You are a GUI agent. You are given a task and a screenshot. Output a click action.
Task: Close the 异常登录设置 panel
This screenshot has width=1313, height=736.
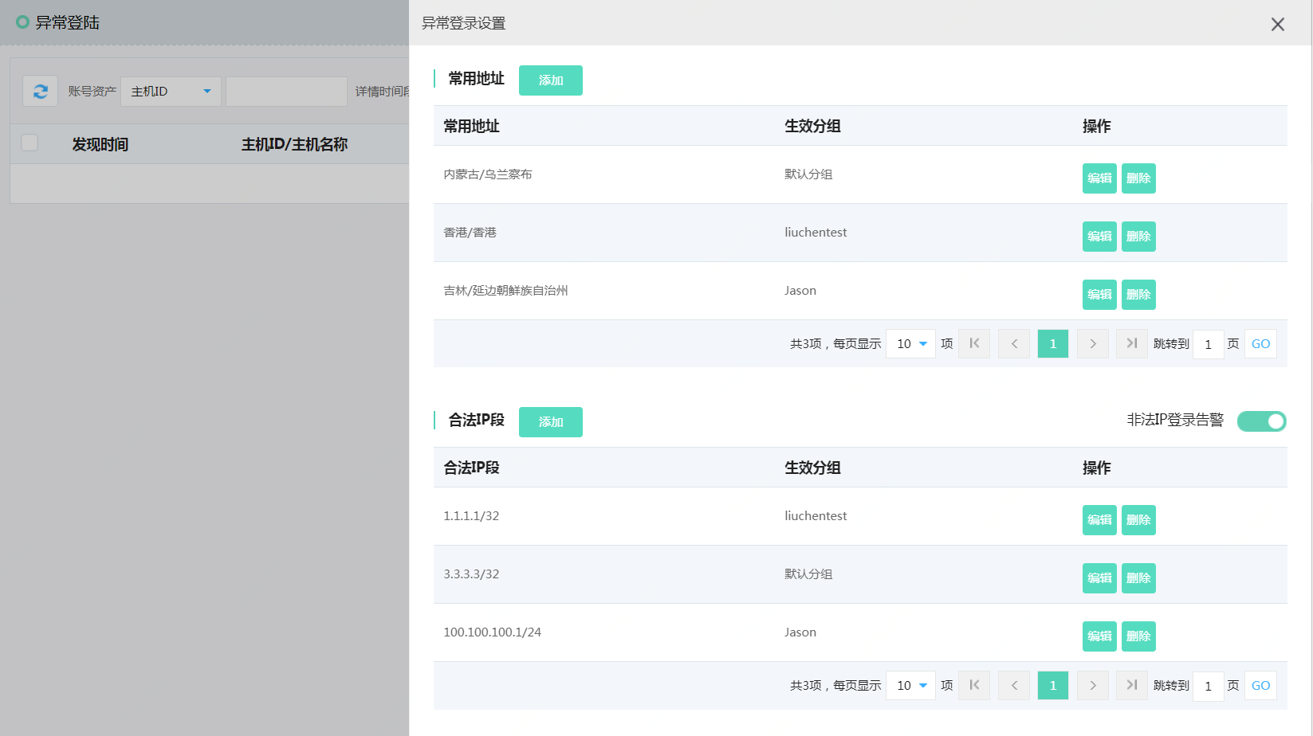(1277, 24)
